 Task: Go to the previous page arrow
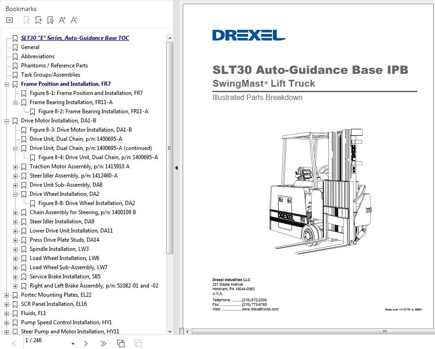tap(14, 343)
